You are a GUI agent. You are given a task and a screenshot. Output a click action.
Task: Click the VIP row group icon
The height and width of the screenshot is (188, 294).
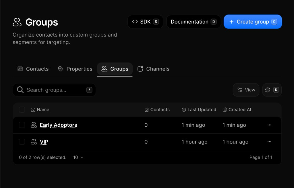tap(34, 142)
